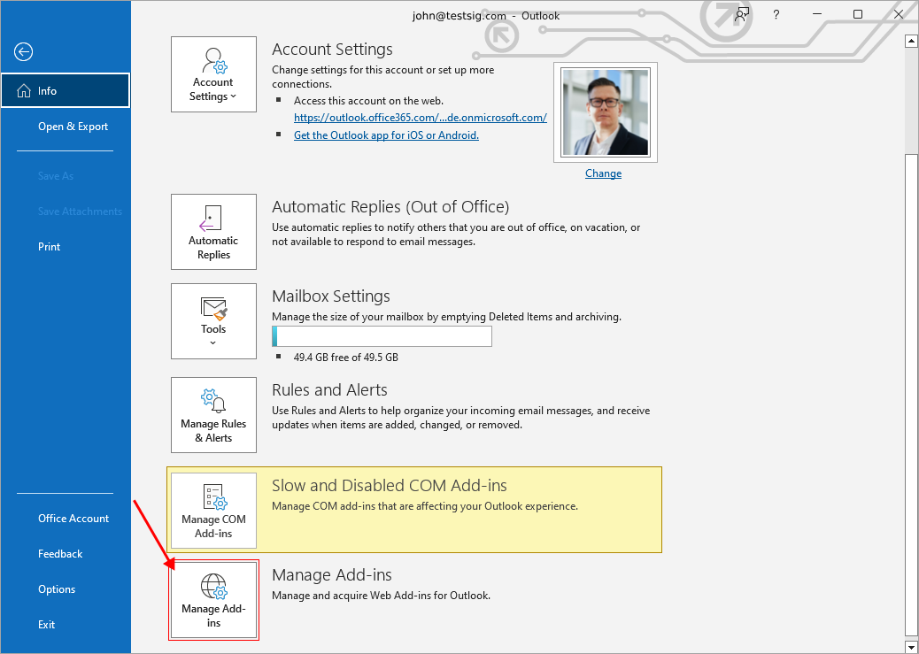Screen dimensions: 919x654
Task: Select the Info tab
Action: [x=66, y=90]
